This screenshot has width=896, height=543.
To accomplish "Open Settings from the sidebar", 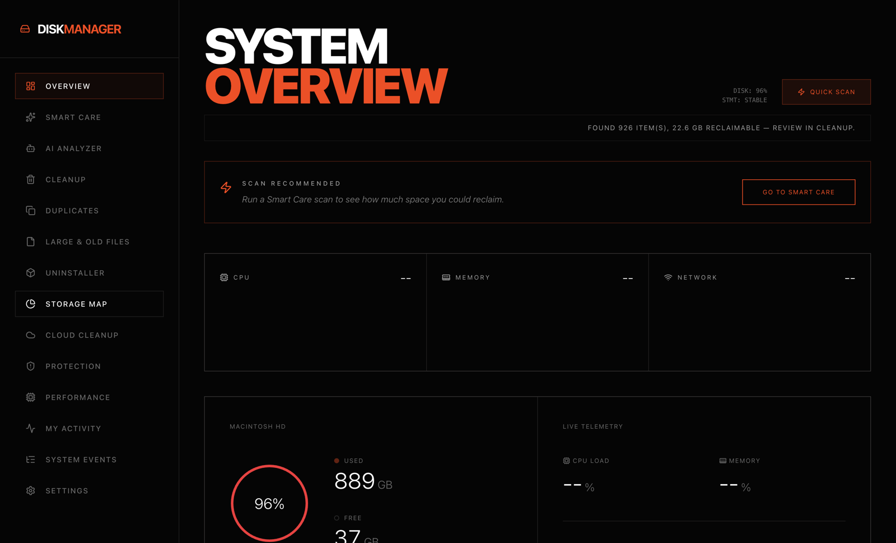I will (90, 490).
